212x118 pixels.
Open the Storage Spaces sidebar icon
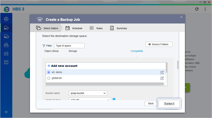(x=6, y=54)
